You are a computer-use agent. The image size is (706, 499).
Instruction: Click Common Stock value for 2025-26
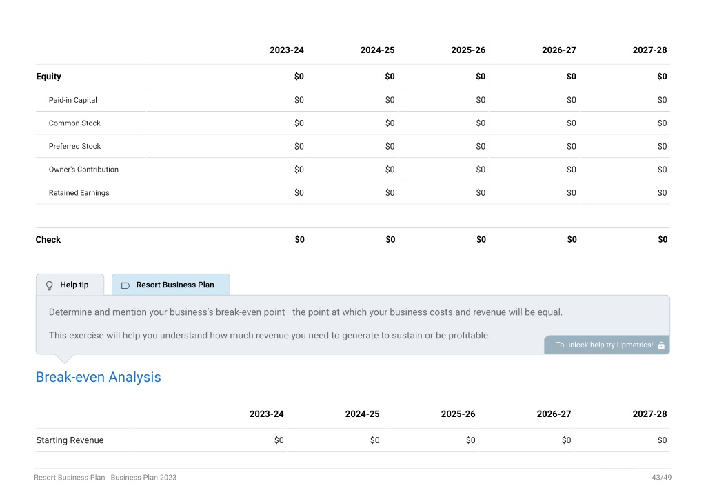point(481,123)
